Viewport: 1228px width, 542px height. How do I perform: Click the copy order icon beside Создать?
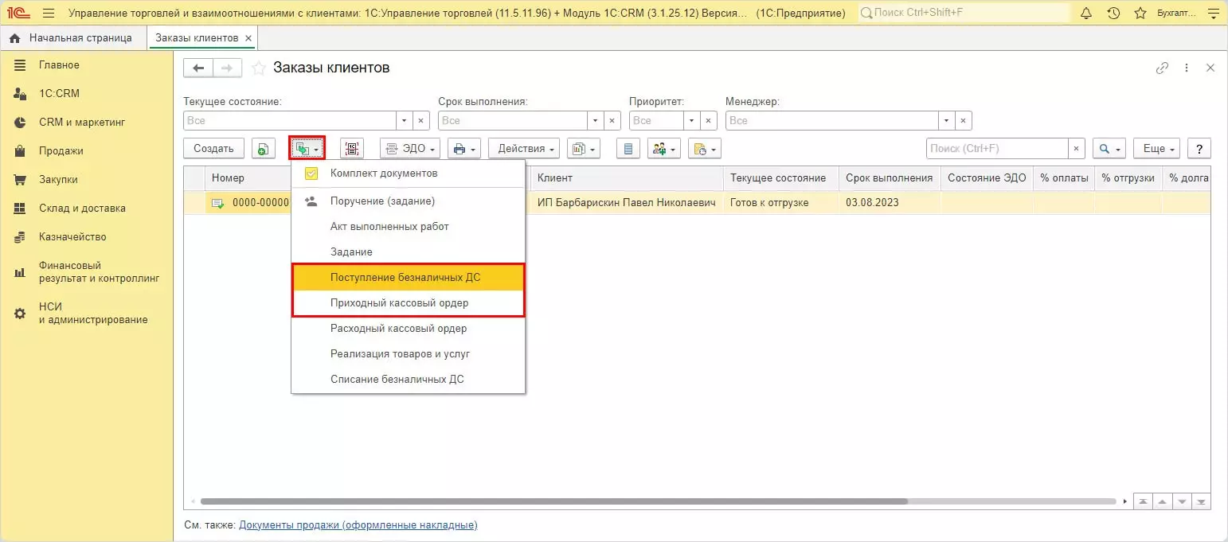point(264,149)
